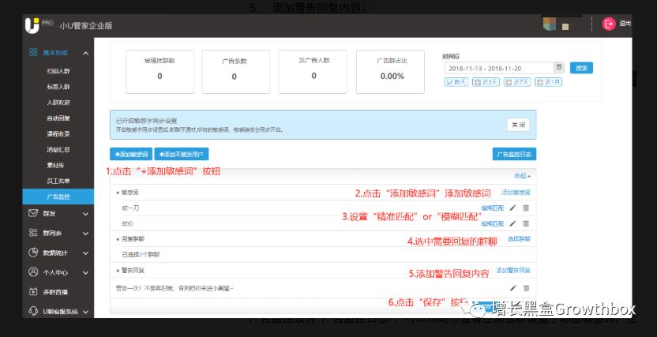The width and height of the screenshot is (657, 337).
Task: Click the 小U管家 logo icon
Action: pos(32,25)
